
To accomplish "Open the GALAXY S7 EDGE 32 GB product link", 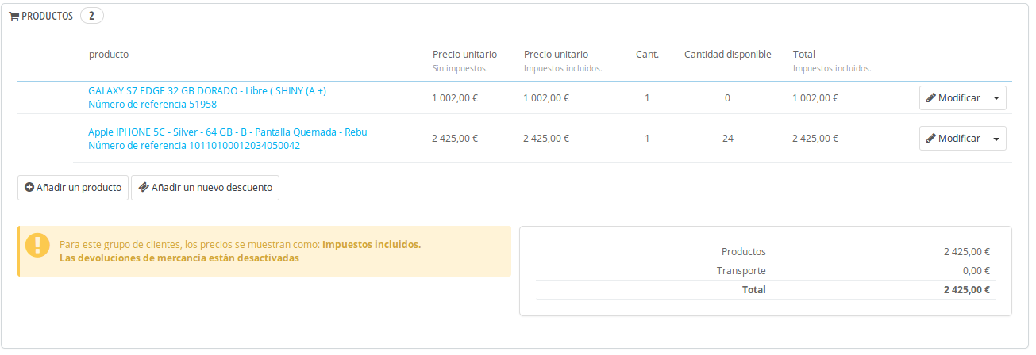I will pyautogui.click(x=207, y=90).
